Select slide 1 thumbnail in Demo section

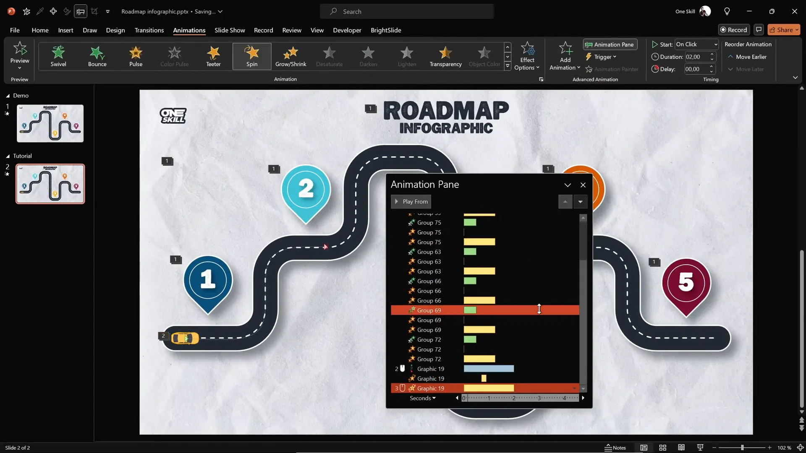coord(50,123)
